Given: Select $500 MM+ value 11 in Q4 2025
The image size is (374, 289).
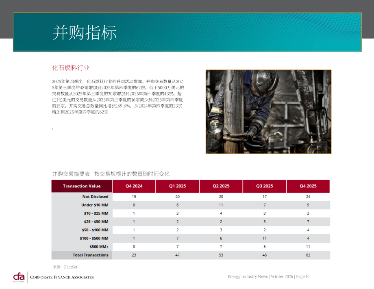Looking at the screenshot, I should pos(308,247).
